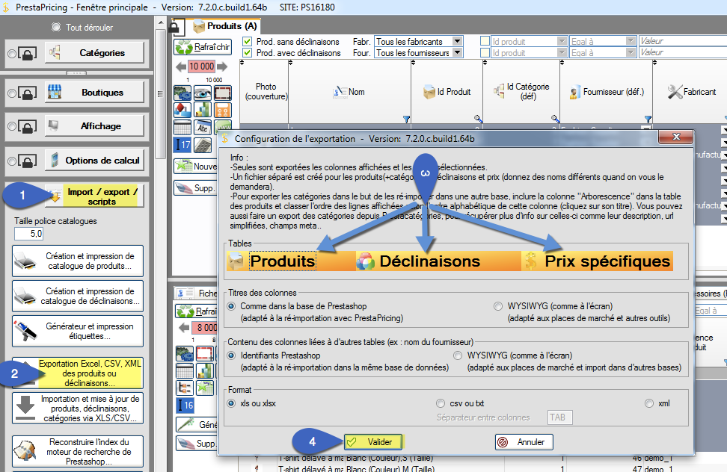The width and height of the screenshot is (727, 472).
Task: Click the Abc text icon in products toolbar
Action: pos(203,128)
